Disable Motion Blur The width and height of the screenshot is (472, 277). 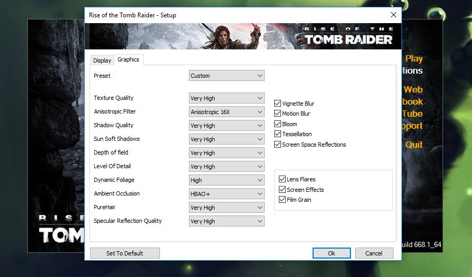(277, 114)
